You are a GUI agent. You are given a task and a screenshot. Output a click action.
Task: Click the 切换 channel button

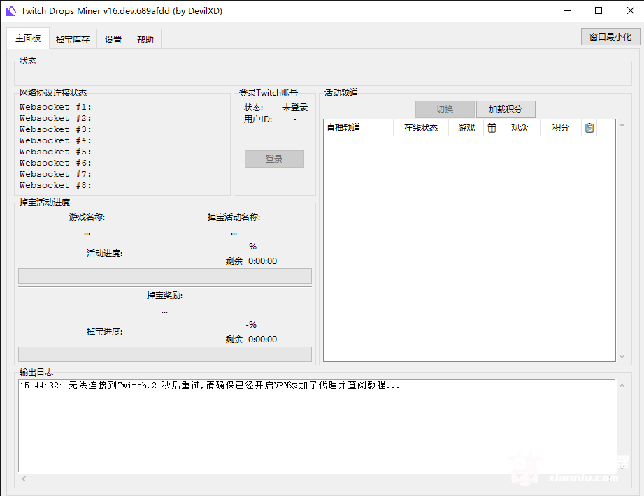[445, 110]
